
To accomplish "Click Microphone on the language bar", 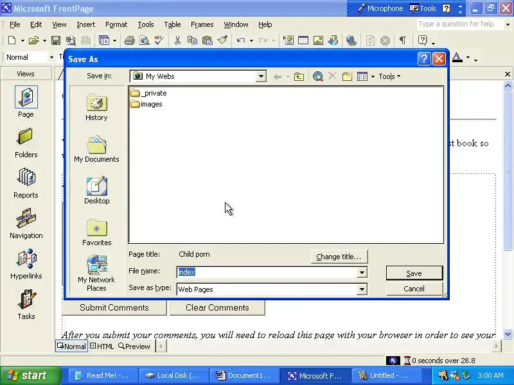I will point(380,8).
